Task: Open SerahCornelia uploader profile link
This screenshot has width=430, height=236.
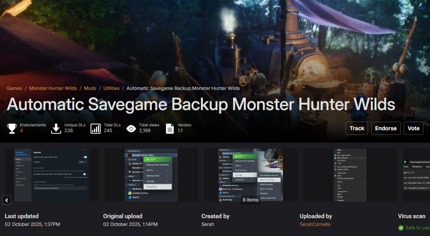Action: pos(315,224)
